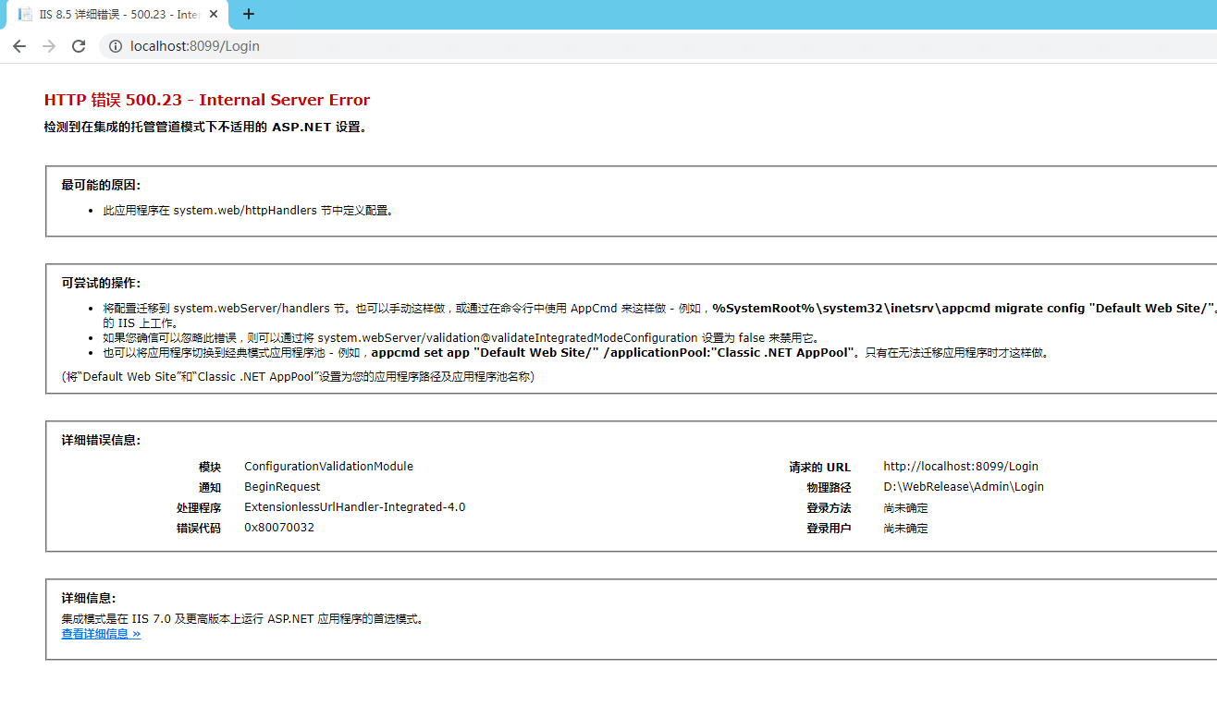This screenshot has width=1217, height=706.
Task: Click the page favicon on the IIS tab
Action: click(26, 15)
